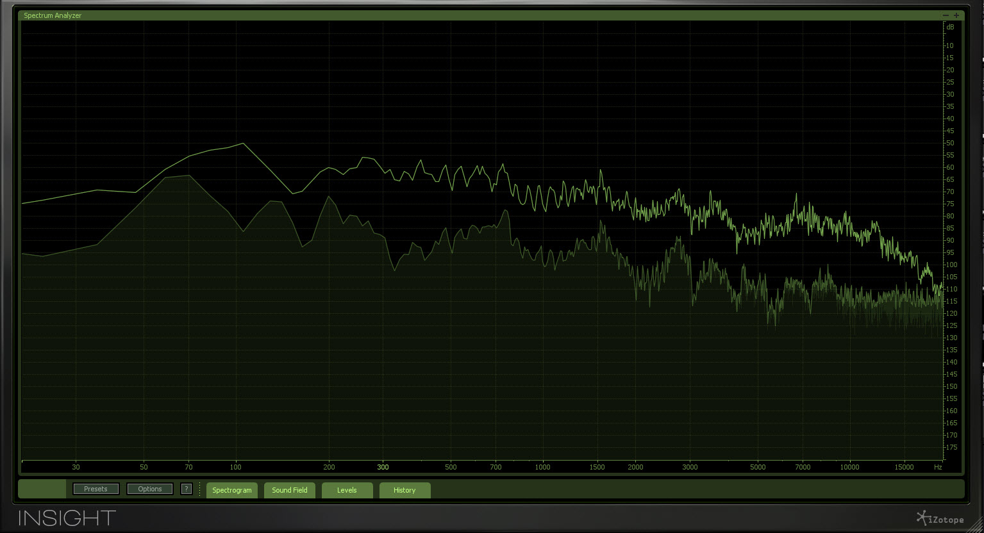Screen dimensions: 984x533
Task: Click the 1000 Hz frequency axis label
Action: tap(542, 467)
